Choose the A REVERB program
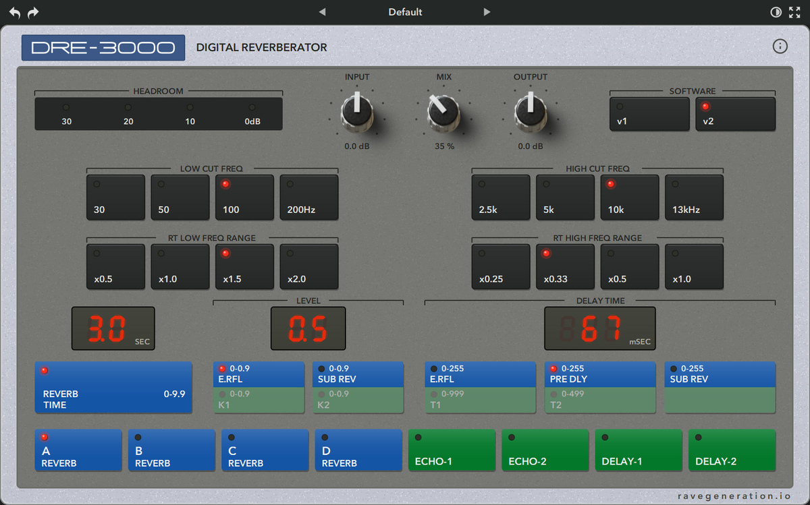This screenshot has width=810, height=505. tap(78, 450)
